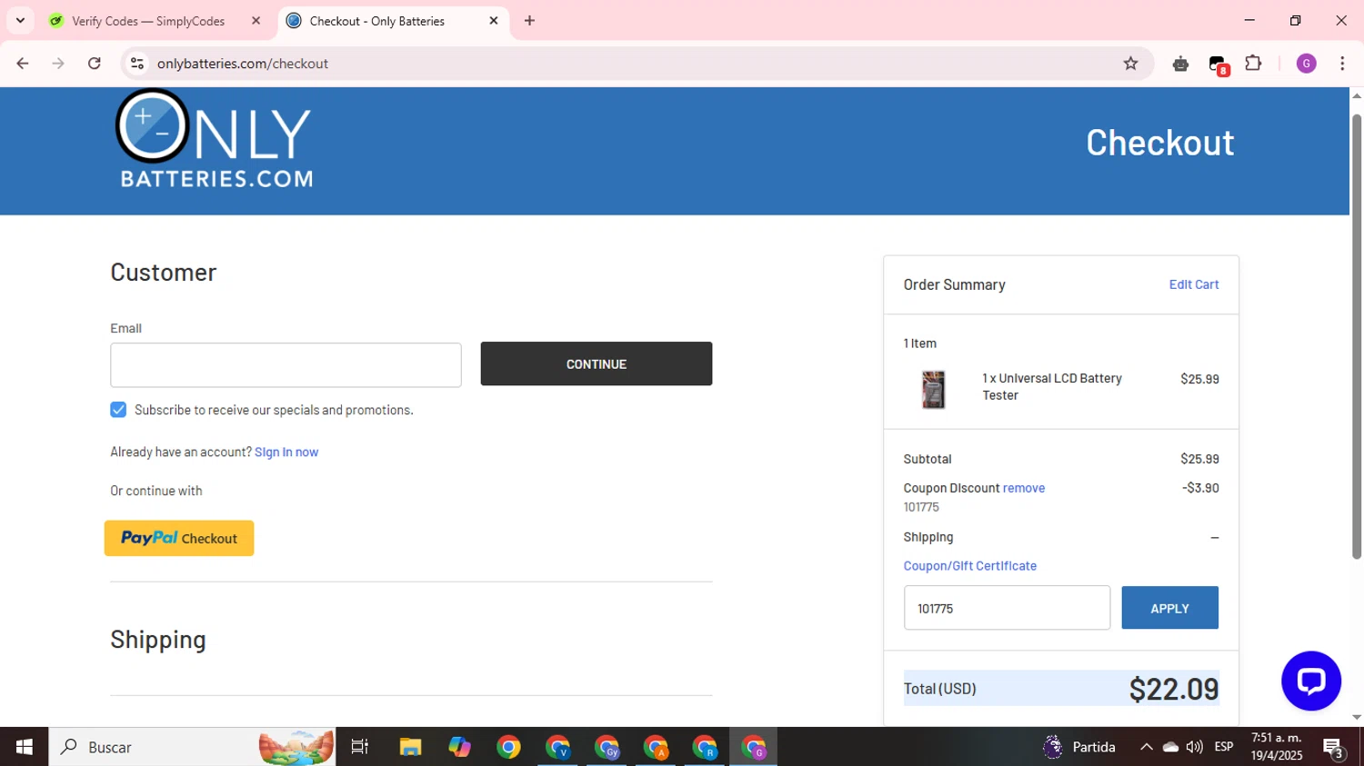
Task: Click the Universal LCD Battery Tester thumbnail
Action: coord(934,390)
